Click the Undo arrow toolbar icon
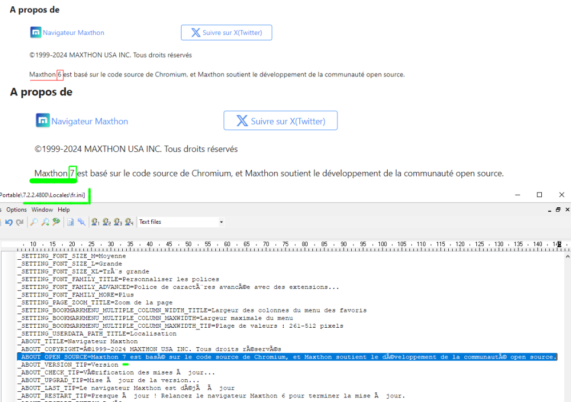The width and height of the screenshot is (571, 402). click(9, 222)
